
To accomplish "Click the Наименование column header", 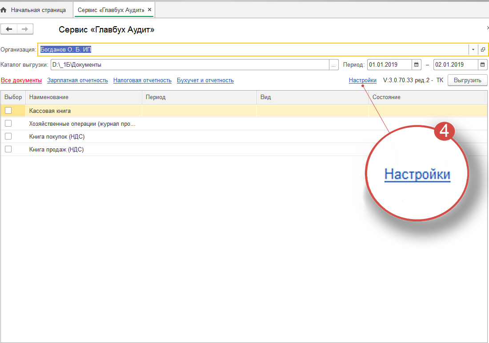I will (84, 97).
